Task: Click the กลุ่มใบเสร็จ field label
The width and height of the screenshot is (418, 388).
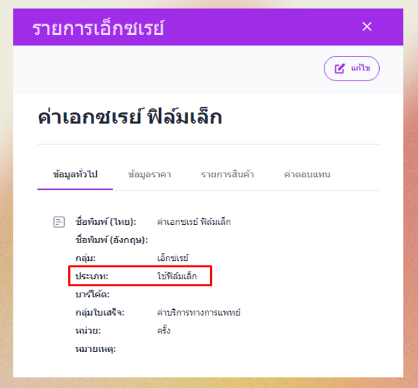Action: click(x=100, y=312)
